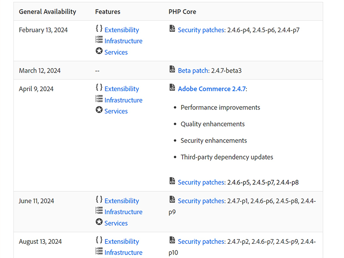Click the Infrastructure server icon in August 13 row
This screenshot has height=258, width=344.
[x=99, y=252]
